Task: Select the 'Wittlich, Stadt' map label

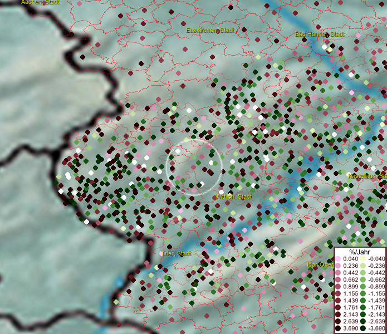Action: 234,197
